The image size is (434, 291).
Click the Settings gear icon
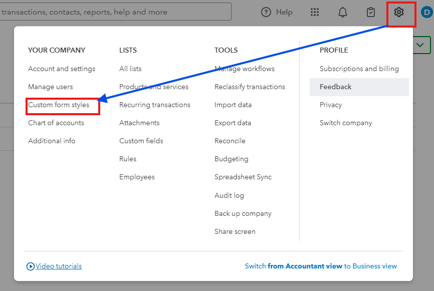coord(399,13)
